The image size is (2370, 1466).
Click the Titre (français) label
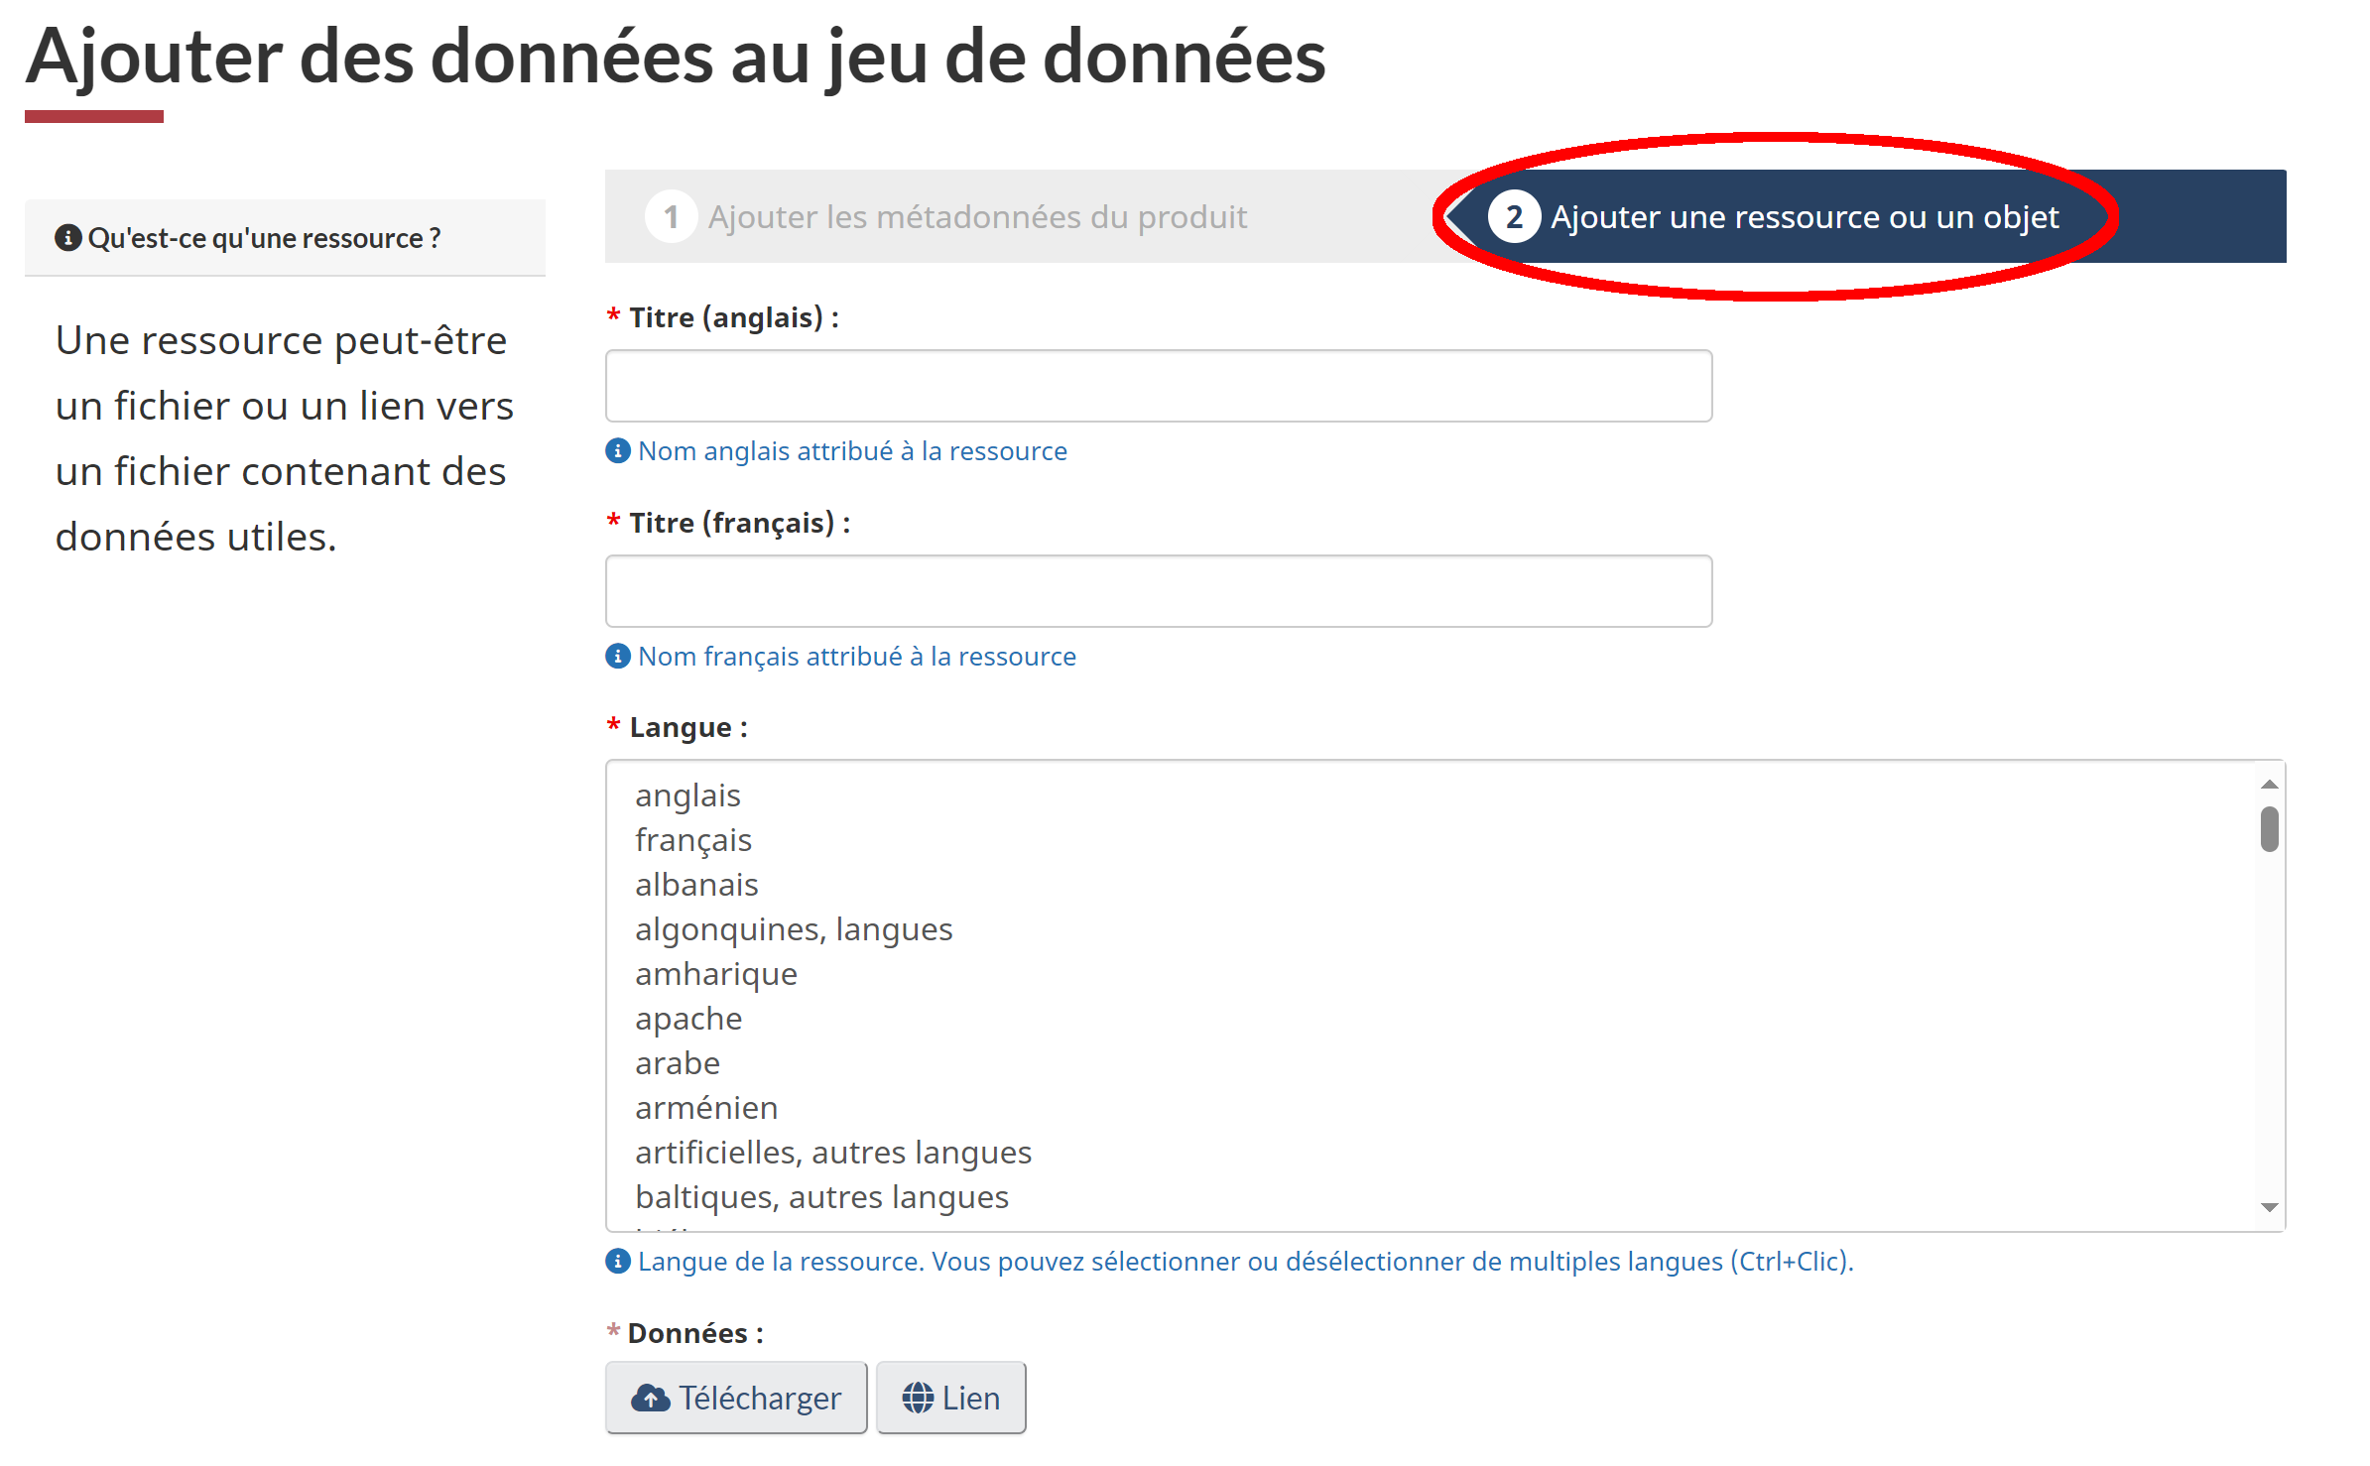coord(740,523)
